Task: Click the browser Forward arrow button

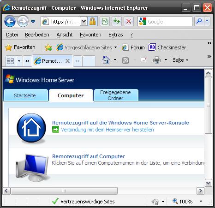Action: (23, 21)
